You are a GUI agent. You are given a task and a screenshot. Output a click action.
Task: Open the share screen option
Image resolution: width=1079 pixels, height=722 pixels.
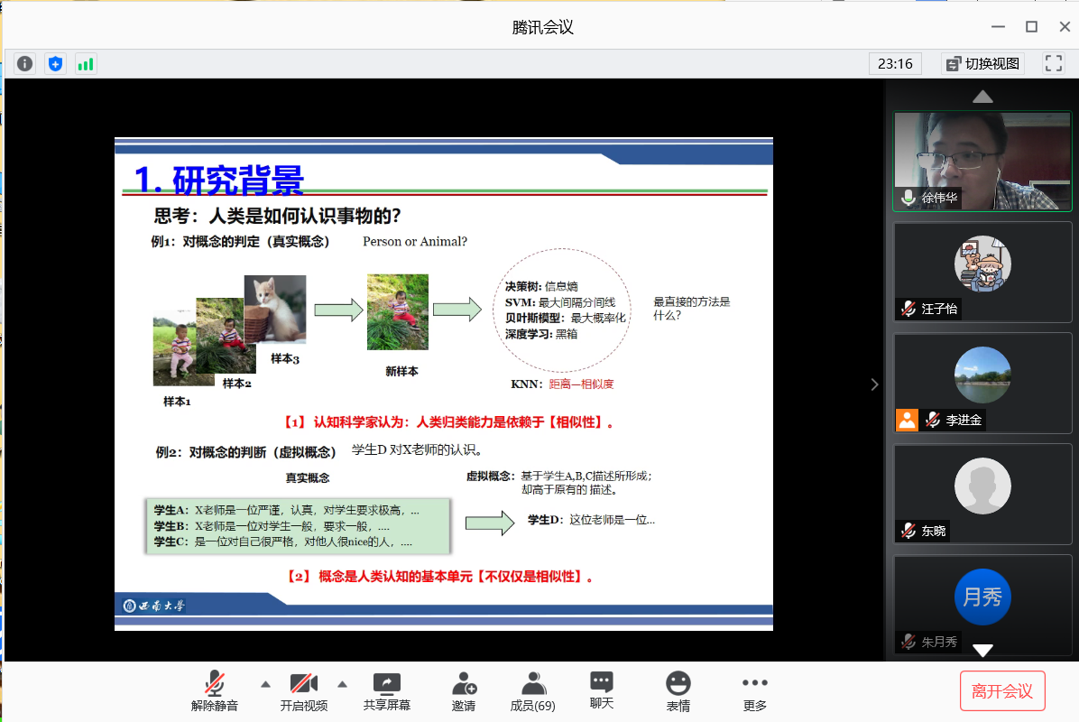point(386,691)
